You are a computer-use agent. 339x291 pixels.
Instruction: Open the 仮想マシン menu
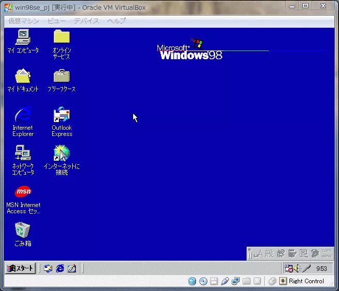pyautogui.click(x=23, y=21)
